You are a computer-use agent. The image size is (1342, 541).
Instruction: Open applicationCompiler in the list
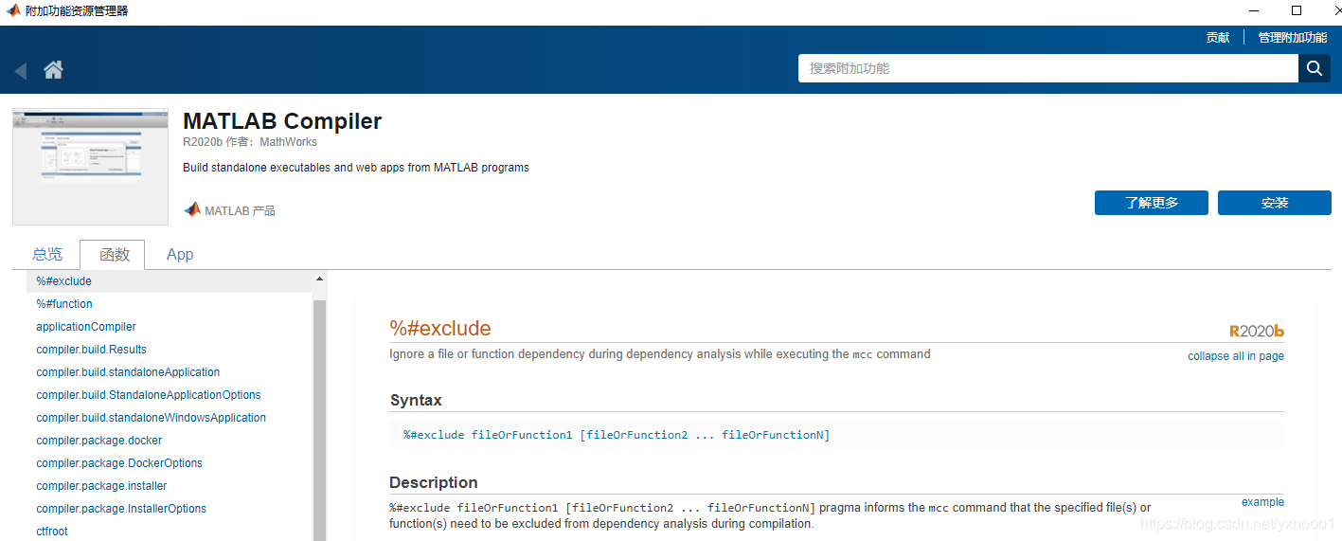pyautogui.click(x=86, y=327)
